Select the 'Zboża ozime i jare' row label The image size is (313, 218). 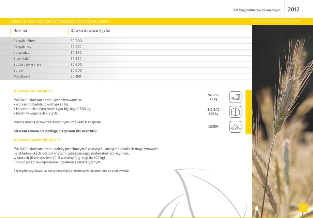(x=27, y=64)
